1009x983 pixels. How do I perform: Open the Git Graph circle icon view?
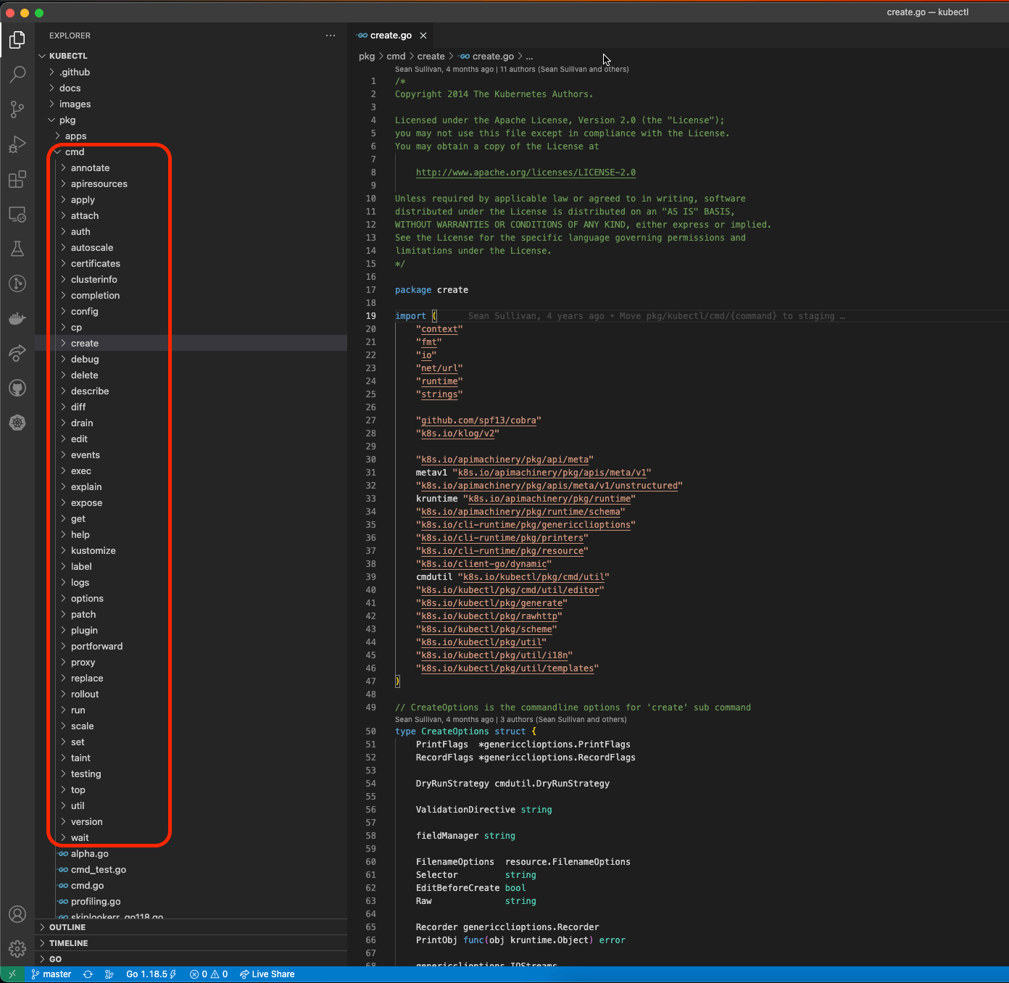point(17,283)
